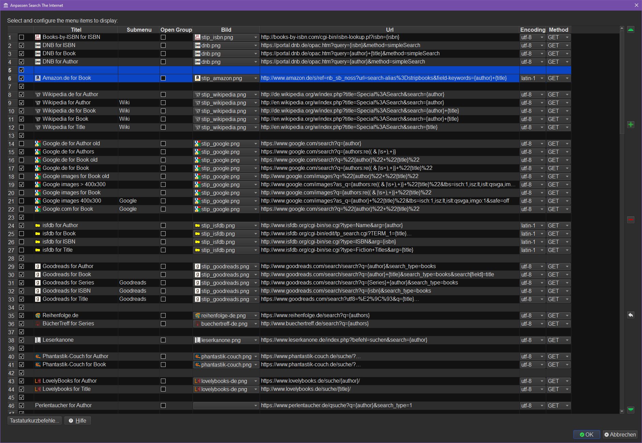The image size is (642, 443).
Task: Enable the Google images 400x300 menu item checkbox
Action: click(21, 201)
